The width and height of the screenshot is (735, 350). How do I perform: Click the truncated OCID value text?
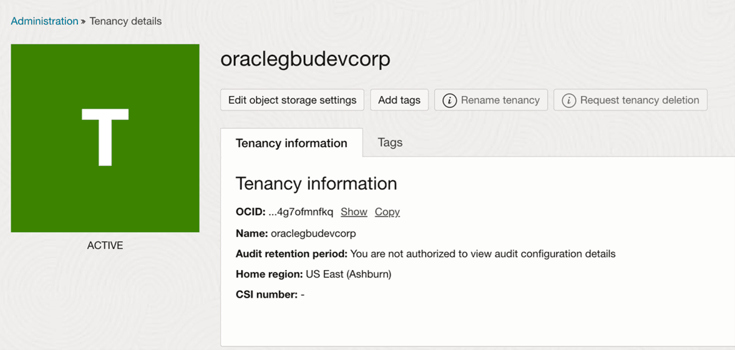301,212
